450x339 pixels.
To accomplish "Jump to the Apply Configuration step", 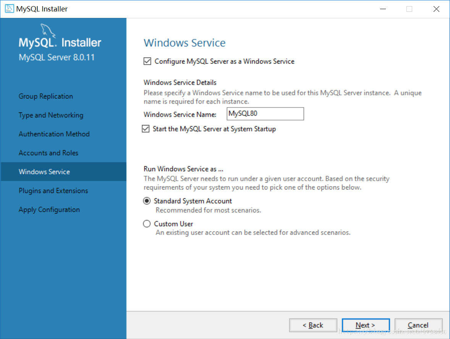I will 49,209.
